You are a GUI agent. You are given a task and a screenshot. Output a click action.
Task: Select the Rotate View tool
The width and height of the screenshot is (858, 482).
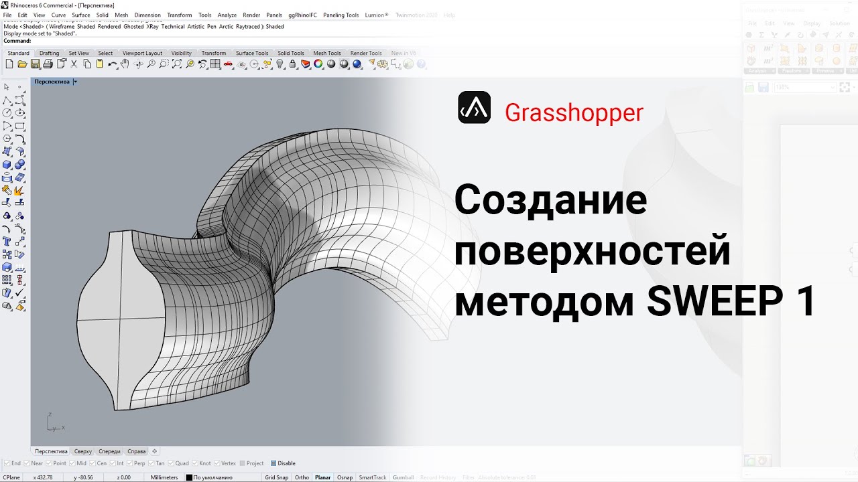tap(139, 64)
